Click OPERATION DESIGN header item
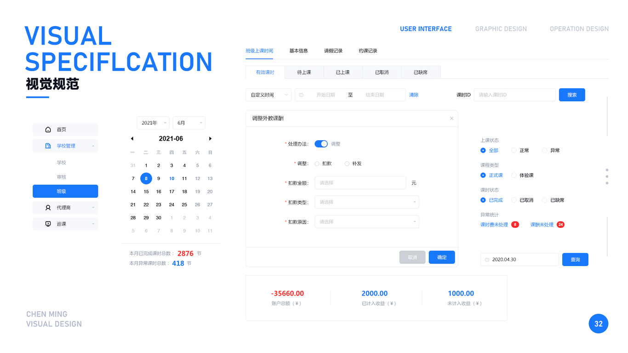628x353 pixels. coord(579,29)
